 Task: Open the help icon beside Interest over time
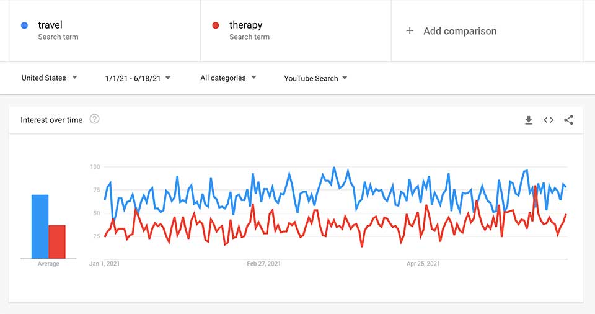point(94,119)
